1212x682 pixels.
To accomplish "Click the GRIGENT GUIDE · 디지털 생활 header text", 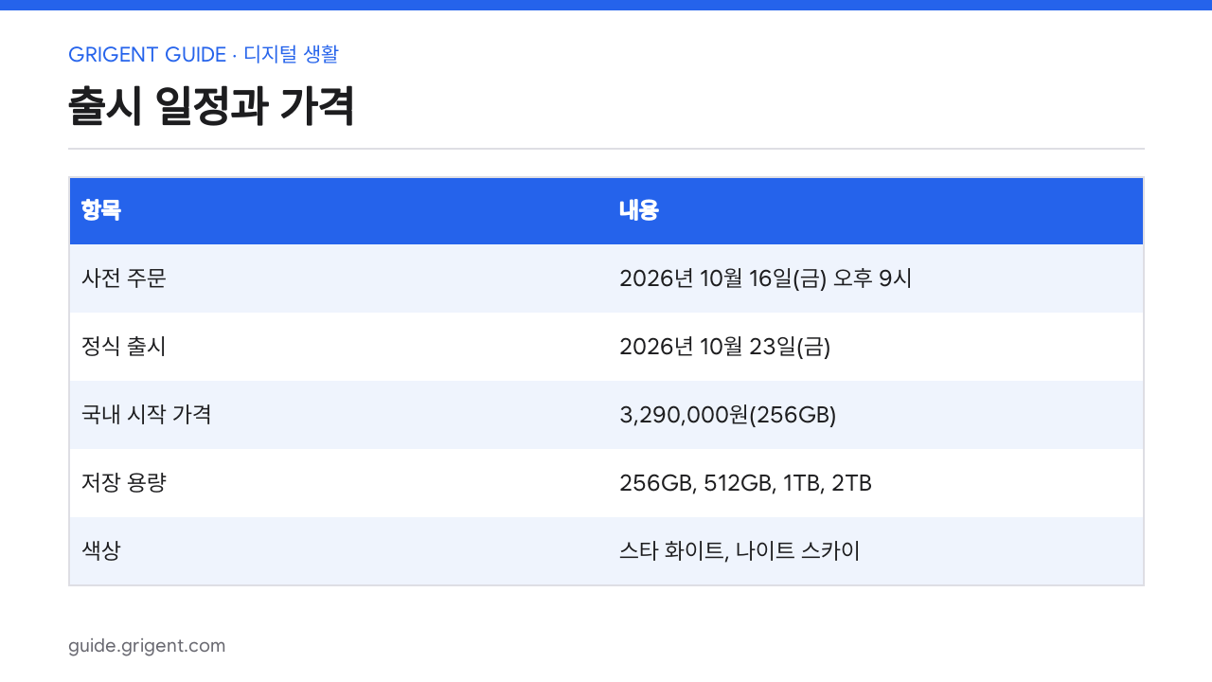I will point(203,55).
